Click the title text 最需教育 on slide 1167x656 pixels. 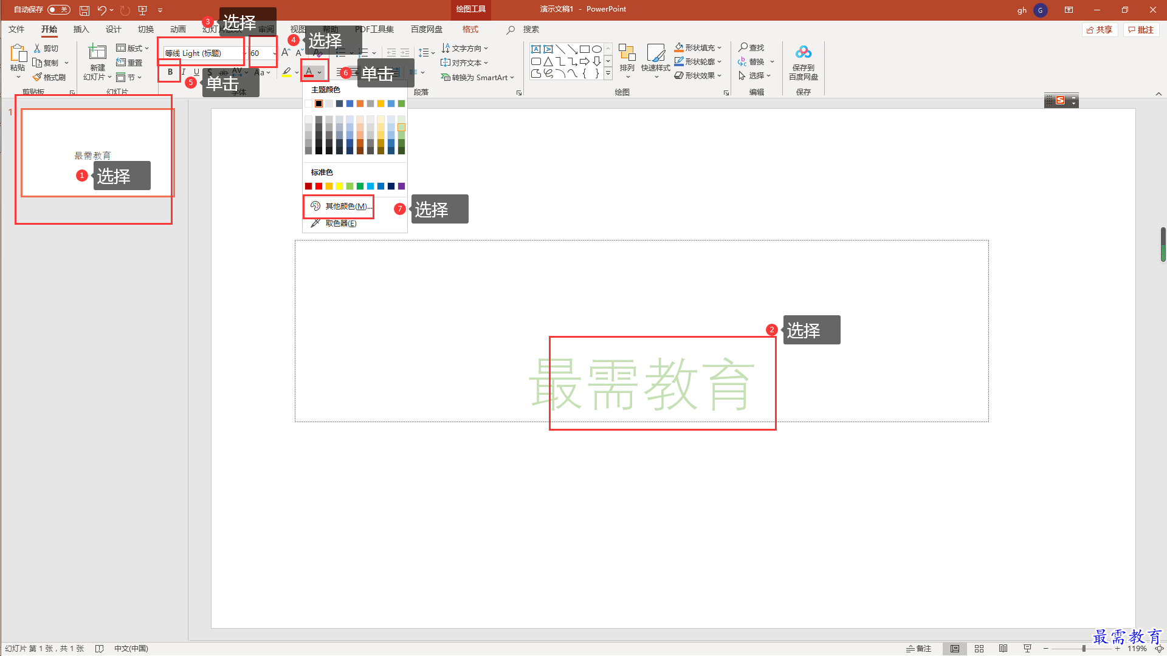click(x=642, y=384)
